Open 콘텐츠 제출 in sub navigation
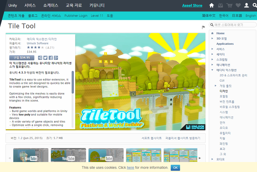The width and height of the screenshot is (257, 172). 16,16
